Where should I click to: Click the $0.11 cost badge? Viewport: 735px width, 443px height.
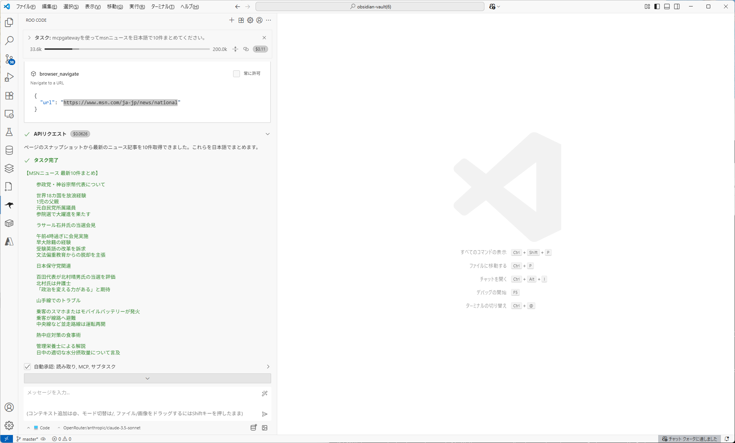(260, 49)
